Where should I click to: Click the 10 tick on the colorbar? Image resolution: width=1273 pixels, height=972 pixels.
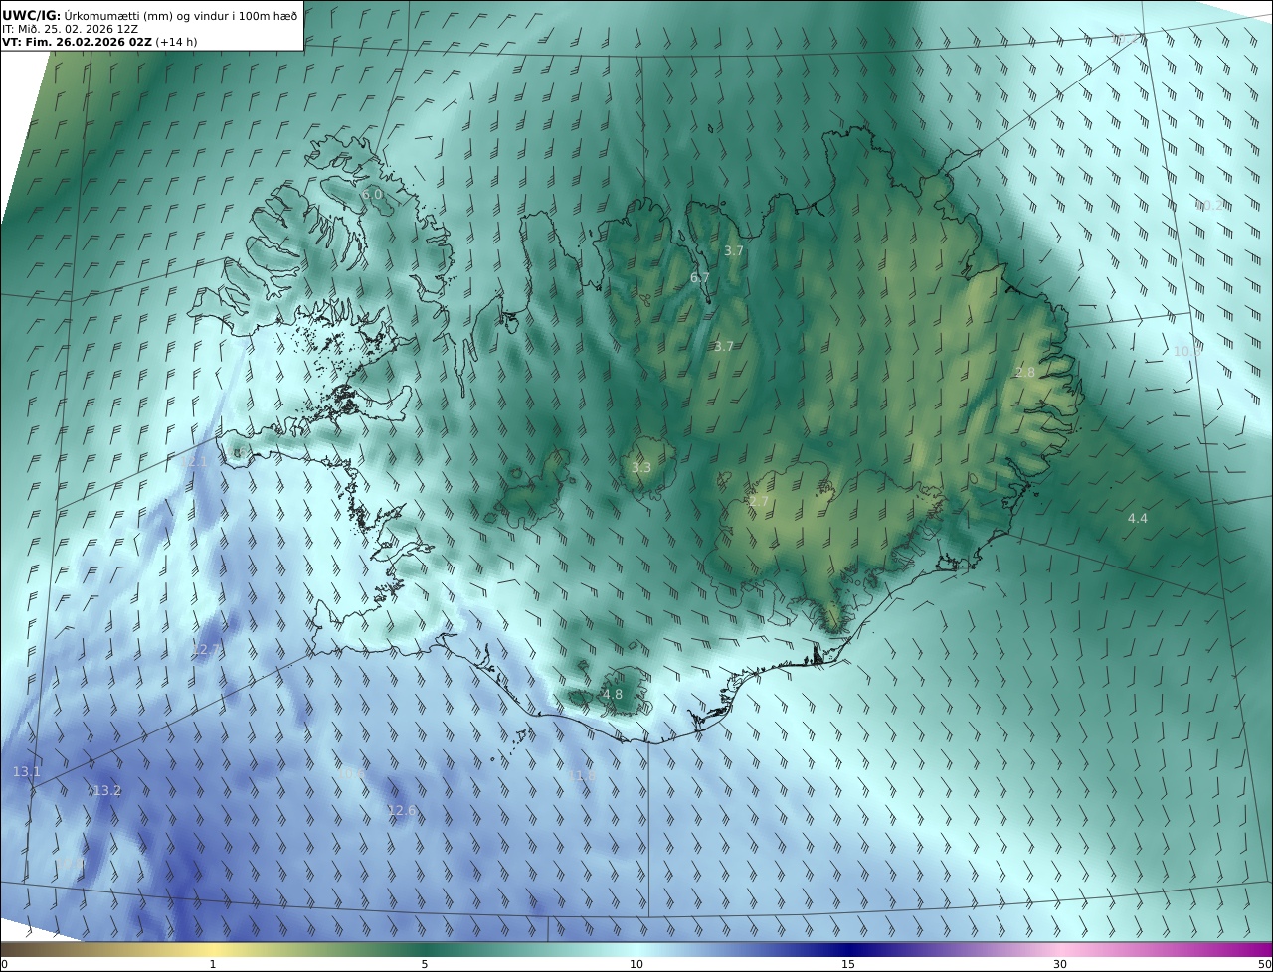click(636, 964)
